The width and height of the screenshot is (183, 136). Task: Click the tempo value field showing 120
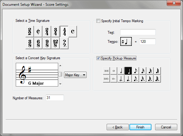147,42
